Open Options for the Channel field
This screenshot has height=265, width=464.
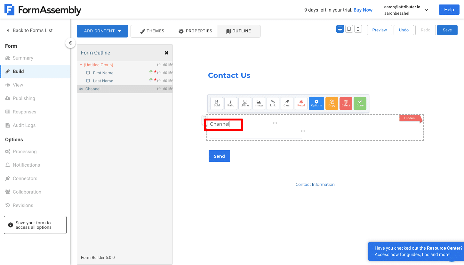[316, 103]
